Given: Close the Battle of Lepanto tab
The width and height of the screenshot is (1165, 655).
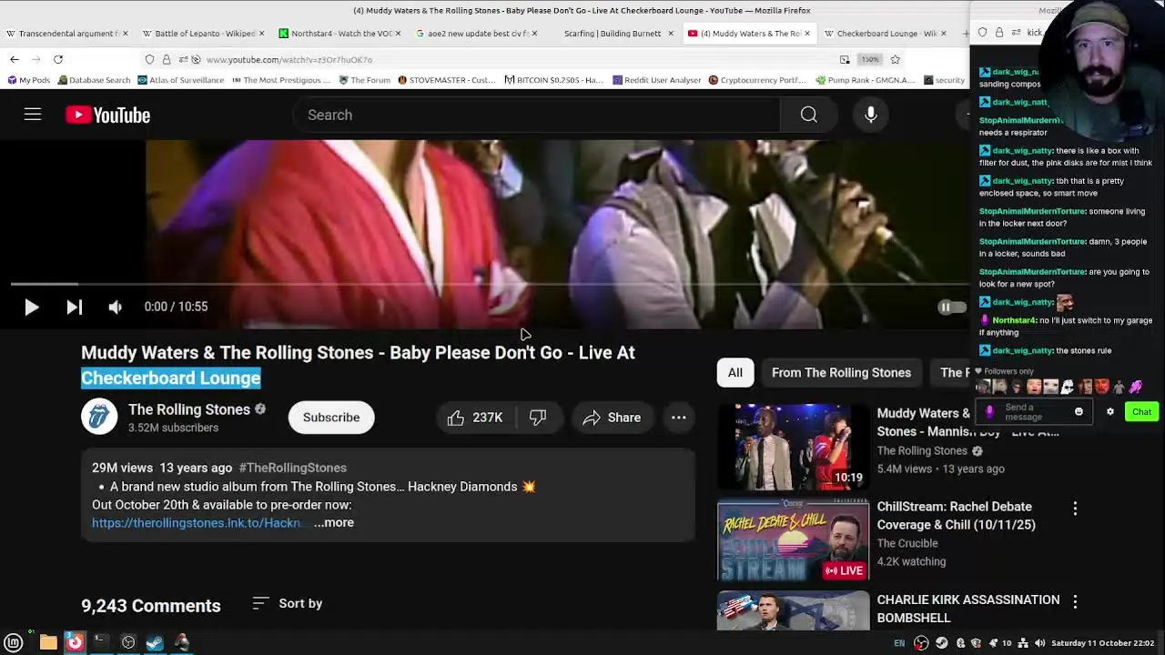Looking at the screenshot, I should (x=261, y=34).
